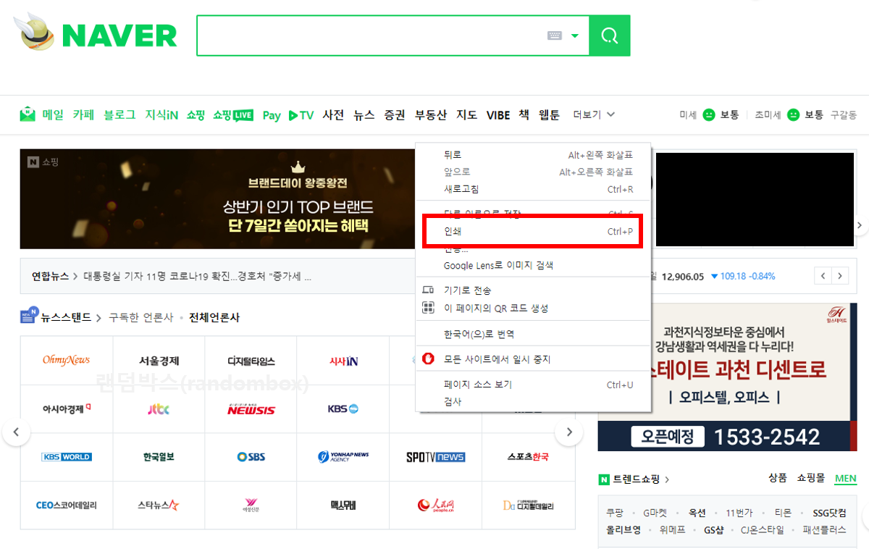Expand the 더보기 menu chevron
869x549 pixels.
pyautogui.click(x=610, y=114)
